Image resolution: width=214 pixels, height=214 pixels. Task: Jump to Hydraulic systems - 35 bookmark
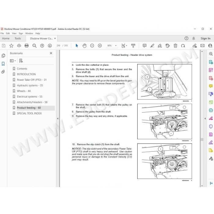tap(30, 85)
